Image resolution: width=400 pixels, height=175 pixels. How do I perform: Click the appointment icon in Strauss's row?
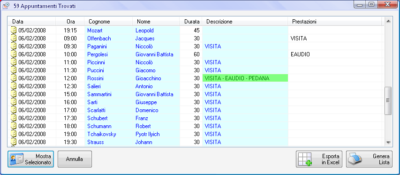pos(14,142)
